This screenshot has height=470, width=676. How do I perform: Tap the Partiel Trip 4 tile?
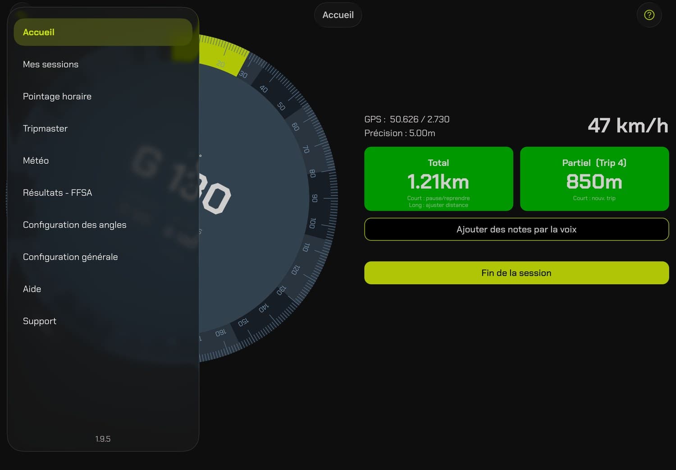[594, 179]
